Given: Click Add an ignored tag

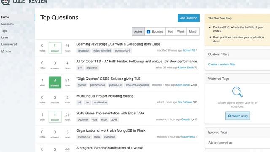Looking at the screenshot, I should [x=220, y=143].
